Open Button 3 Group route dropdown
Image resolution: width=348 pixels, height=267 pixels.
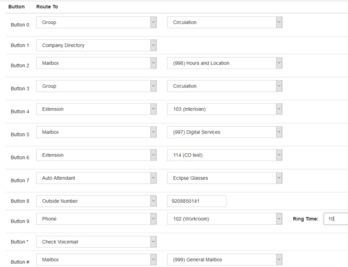[x=96, y=86]
